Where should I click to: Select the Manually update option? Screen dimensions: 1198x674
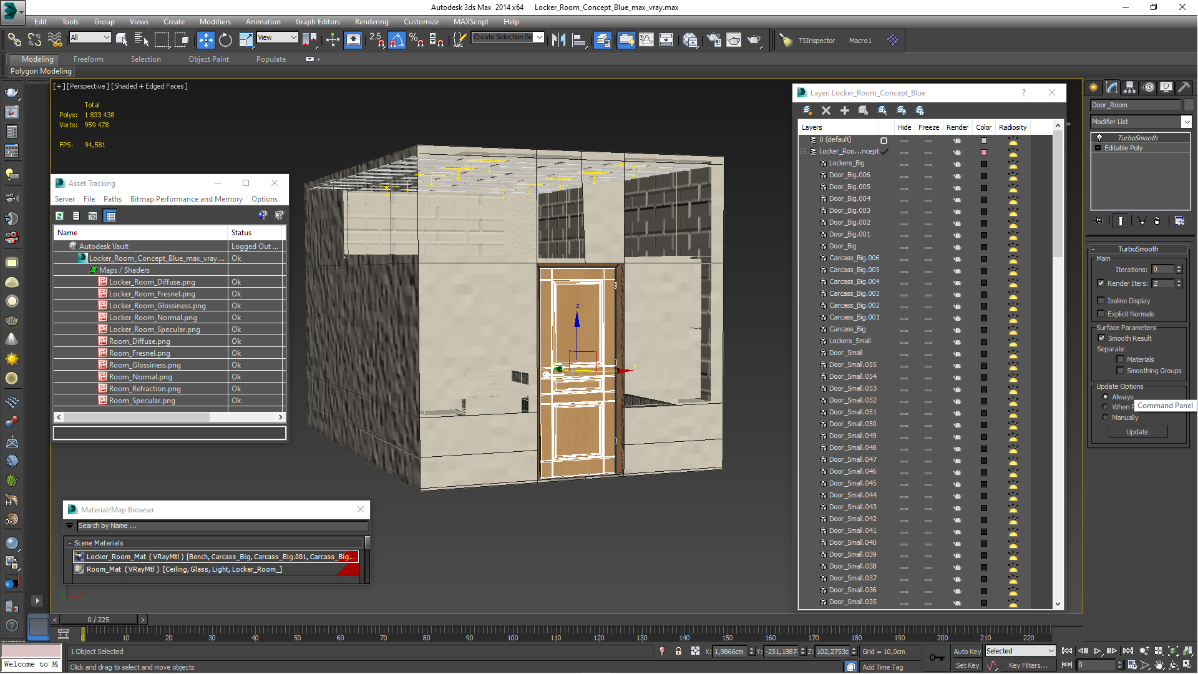click(x=1105, y=418)
